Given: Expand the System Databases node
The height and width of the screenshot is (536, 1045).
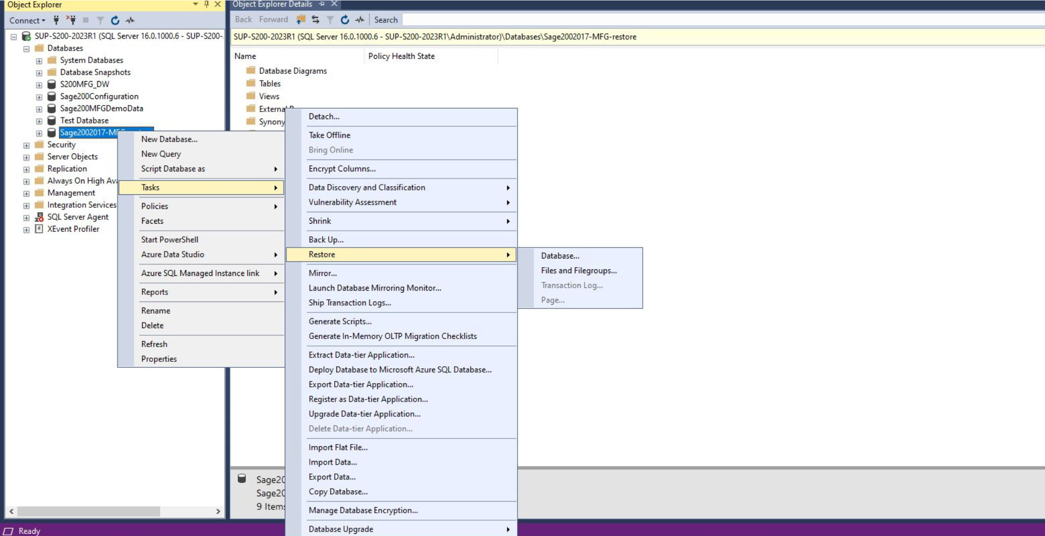Looking at the screenshot, I should pos(39,60).
